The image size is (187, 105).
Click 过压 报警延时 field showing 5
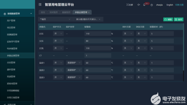click(x=162, y=34)
